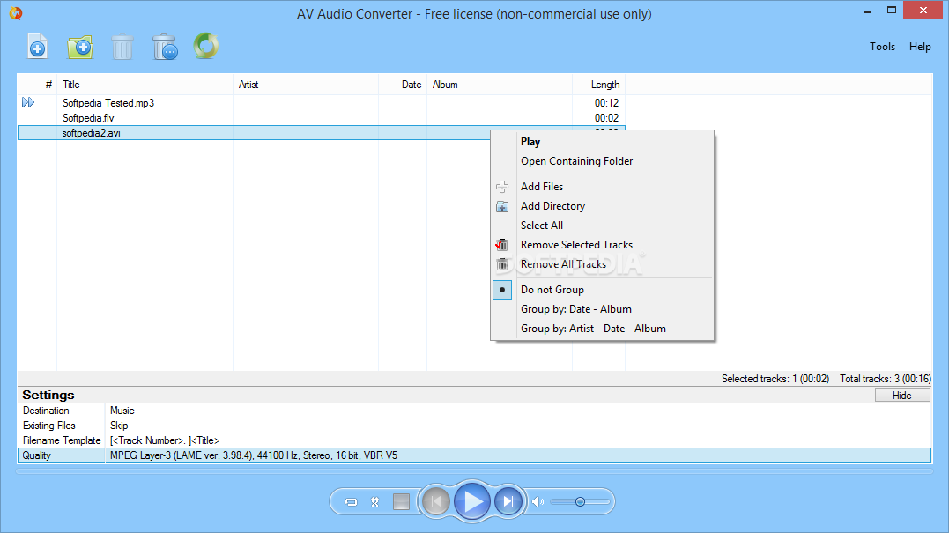The height and width of the screenshot is (533, 949).
Task: Select the Do not Group radio bullet
Action: (502, 290)
